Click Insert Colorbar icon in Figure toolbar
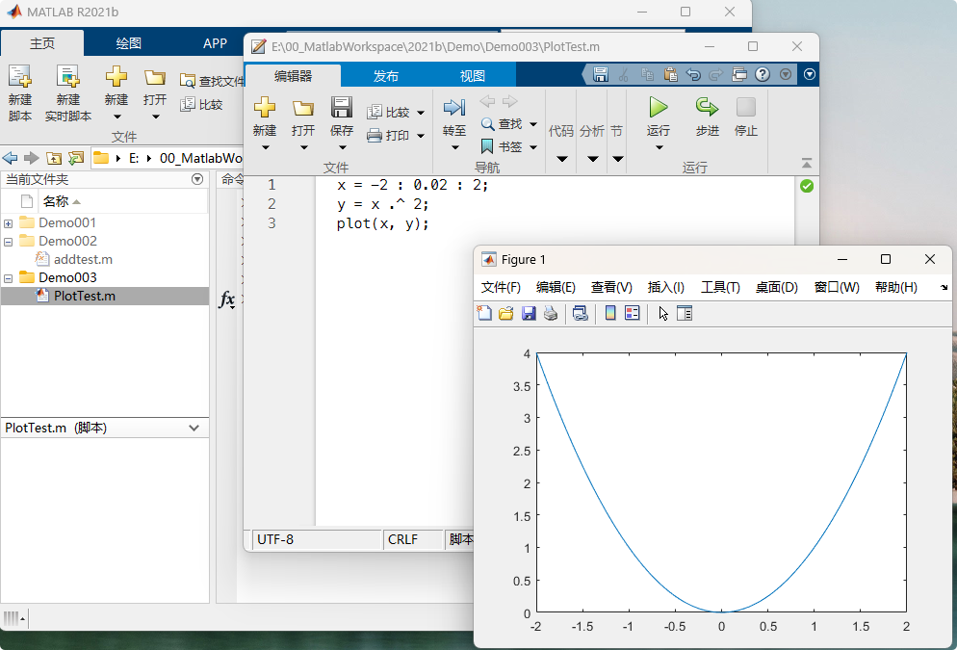 (x=610, y=313)
